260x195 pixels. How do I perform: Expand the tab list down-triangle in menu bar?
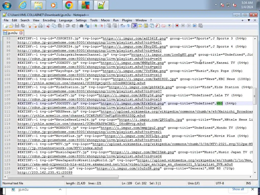click(249, 20)
